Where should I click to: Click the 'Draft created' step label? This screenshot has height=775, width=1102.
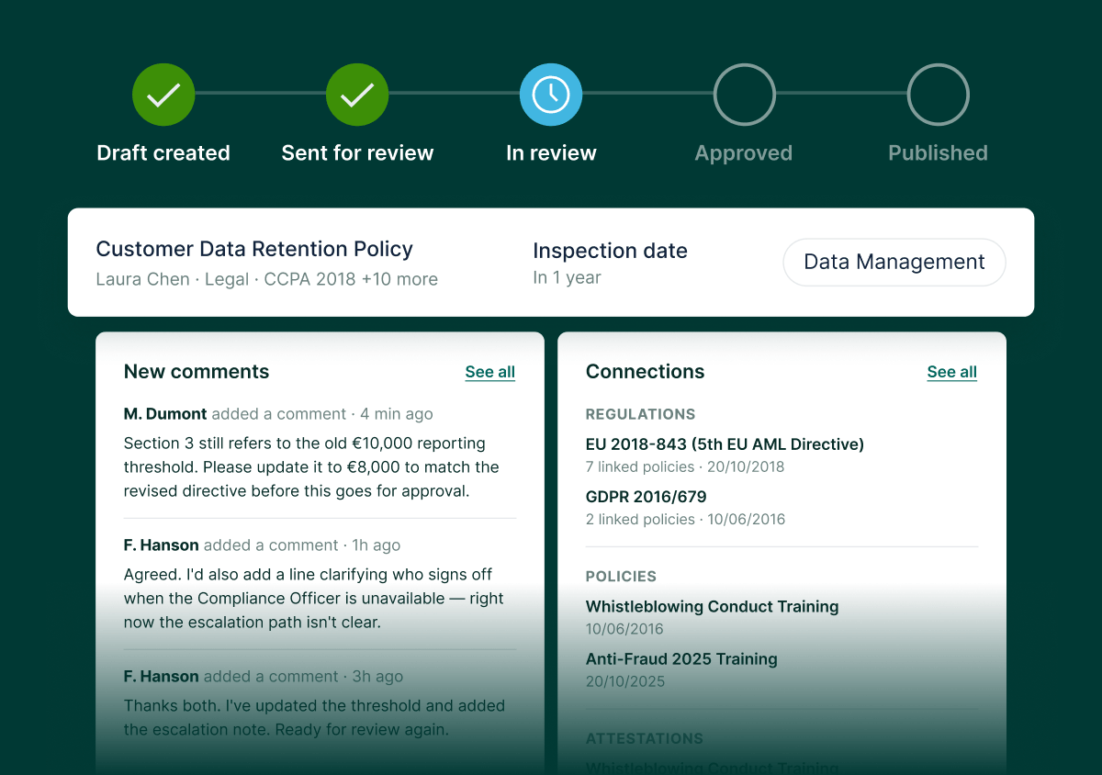(x=163, y=153)
